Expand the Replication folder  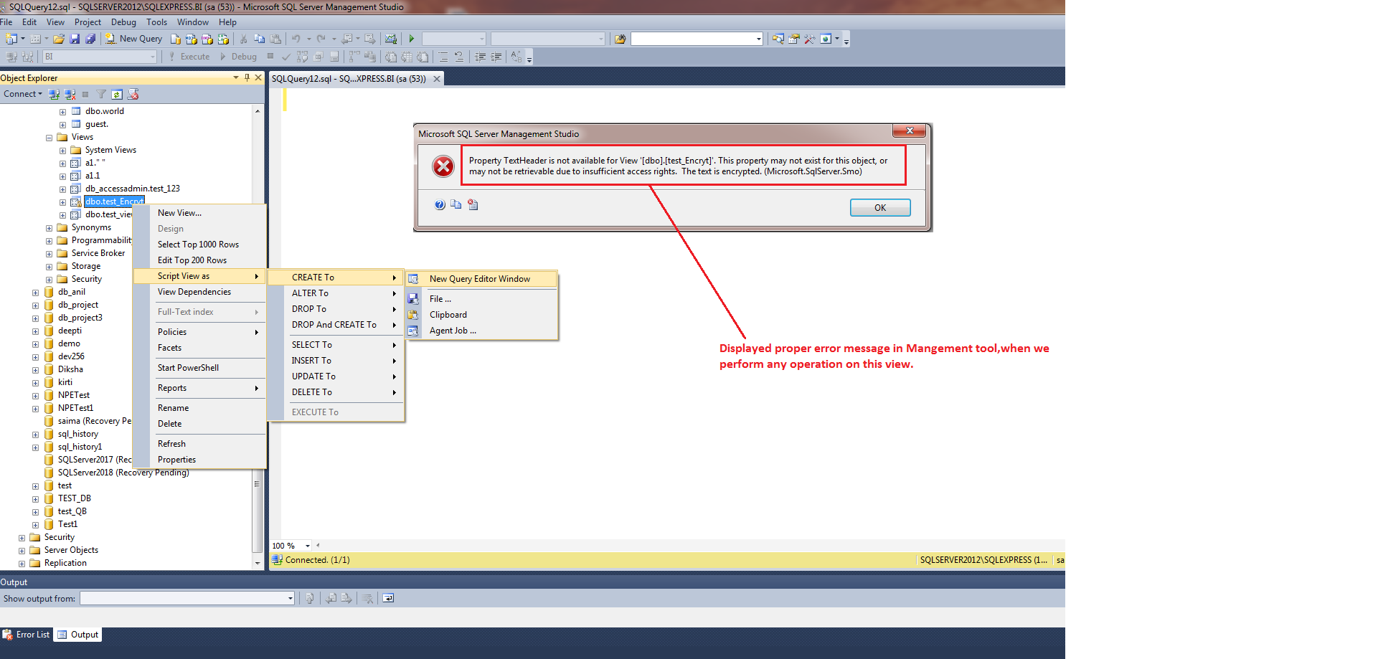(x=22, y=564)
